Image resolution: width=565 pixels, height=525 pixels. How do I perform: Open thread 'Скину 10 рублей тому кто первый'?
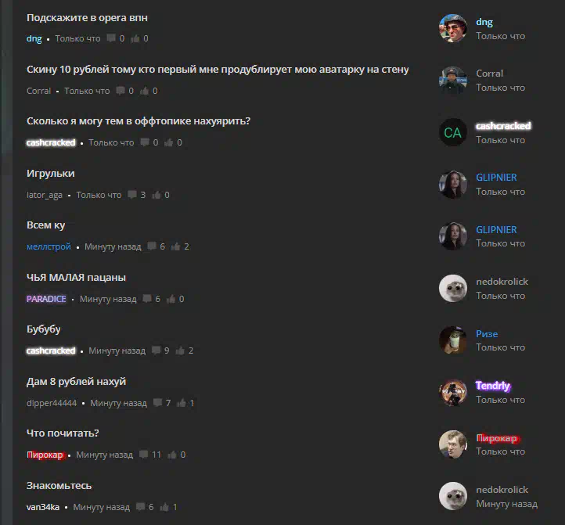(218, 69)
